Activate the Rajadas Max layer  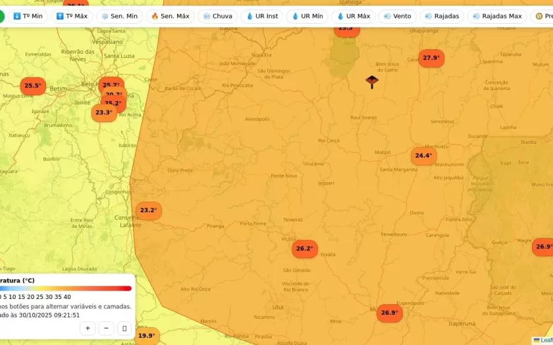pyautogui.click(x=497, y=16)
